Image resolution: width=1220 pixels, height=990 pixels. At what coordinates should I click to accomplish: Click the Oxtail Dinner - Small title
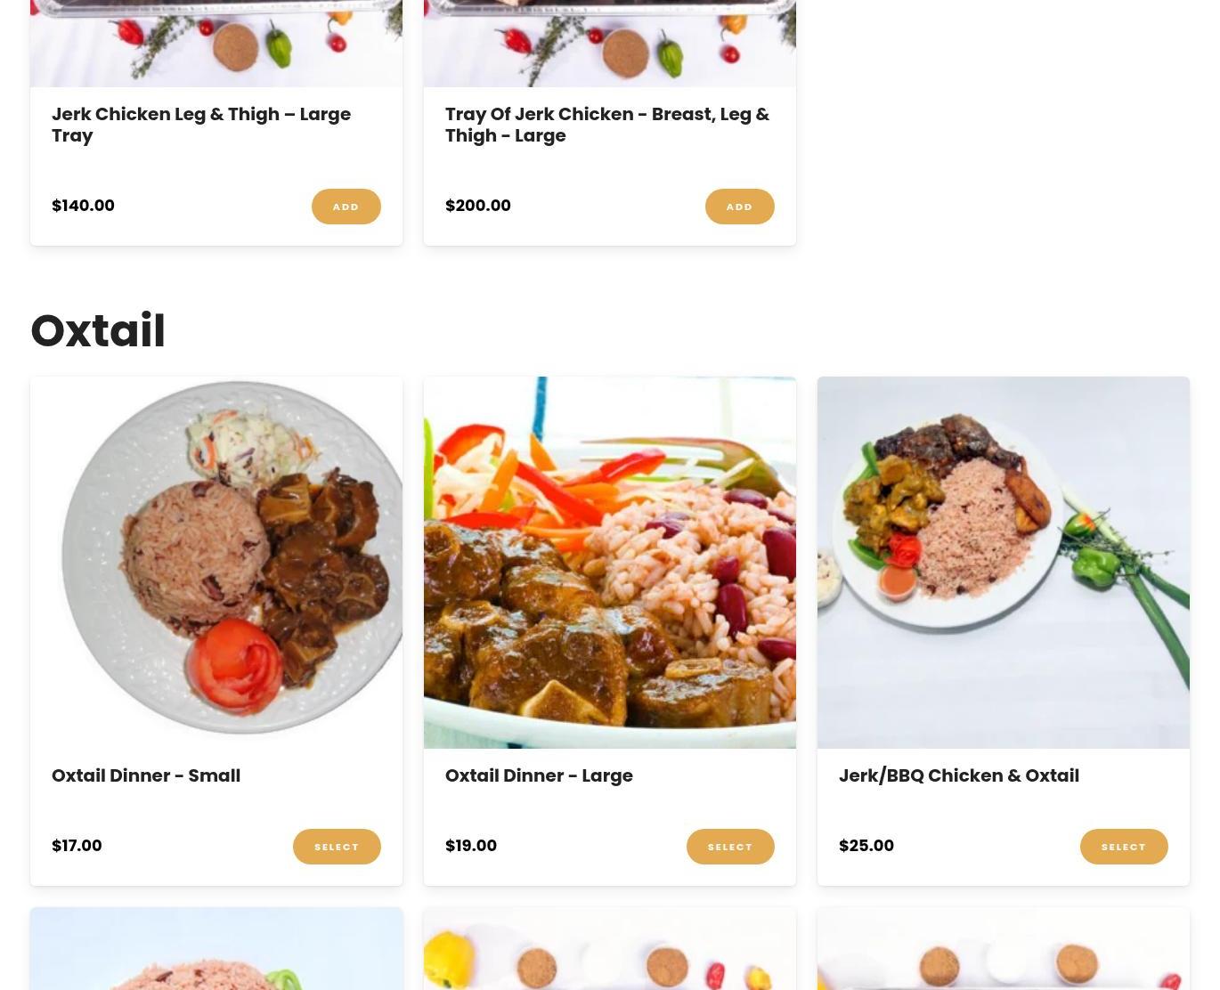146,775
